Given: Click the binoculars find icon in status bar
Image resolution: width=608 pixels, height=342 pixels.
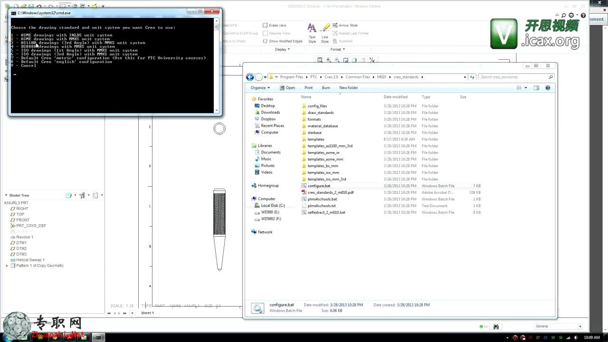Looking at the screenshot, I should click(496, 326).
